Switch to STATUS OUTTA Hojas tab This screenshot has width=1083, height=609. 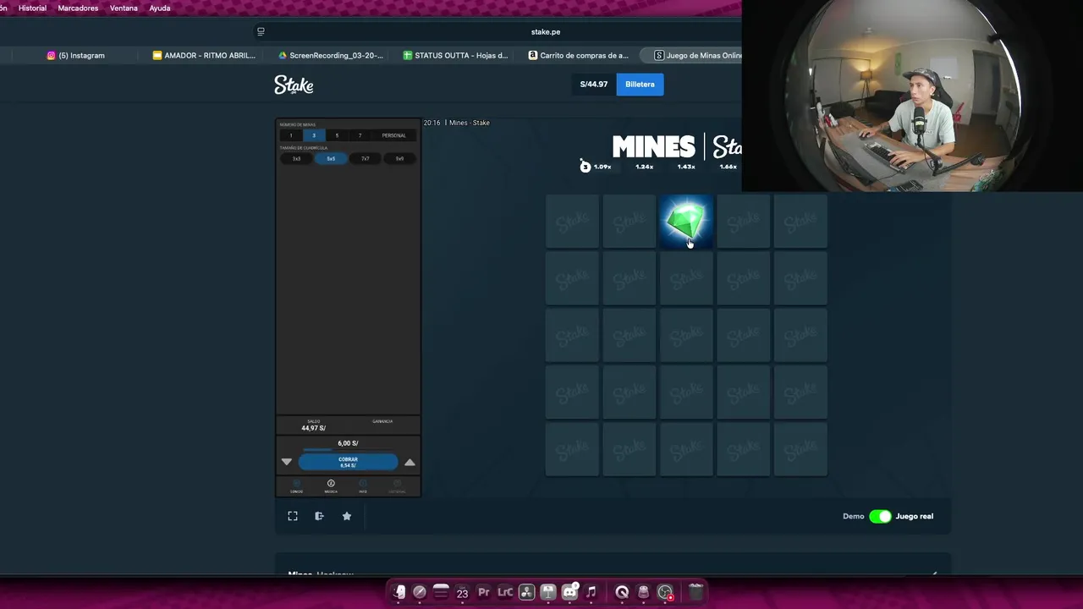tap(455, 55)
